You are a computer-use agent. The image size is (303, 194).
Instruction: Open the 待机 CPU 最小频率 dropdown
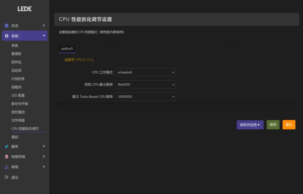click(x=145, y=84)
